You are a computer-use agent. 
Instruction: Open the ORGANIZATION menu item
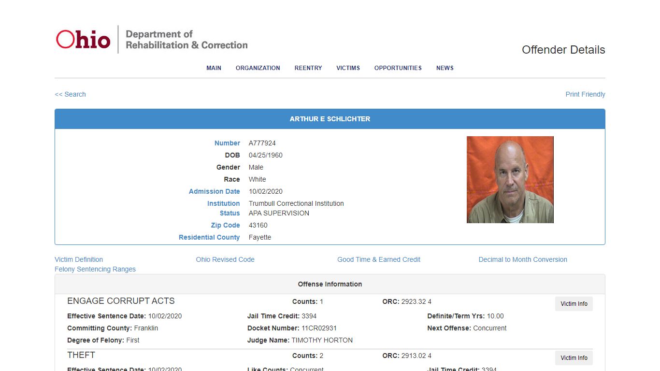[258, 68]
